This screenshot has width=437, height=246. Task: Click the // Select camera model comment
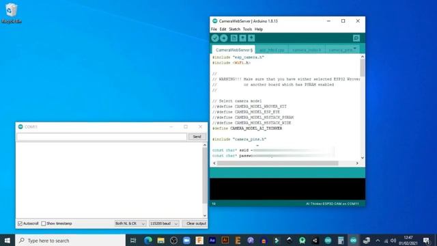pos(237,101)
